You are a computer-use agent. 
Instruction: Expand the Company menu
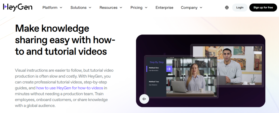click(192, 7)
